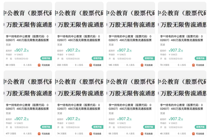Image resolution: width=210 pixels, height=138 pixels.
Task: Open title link on card with 55次围观
Action: (x=130, y=107)
